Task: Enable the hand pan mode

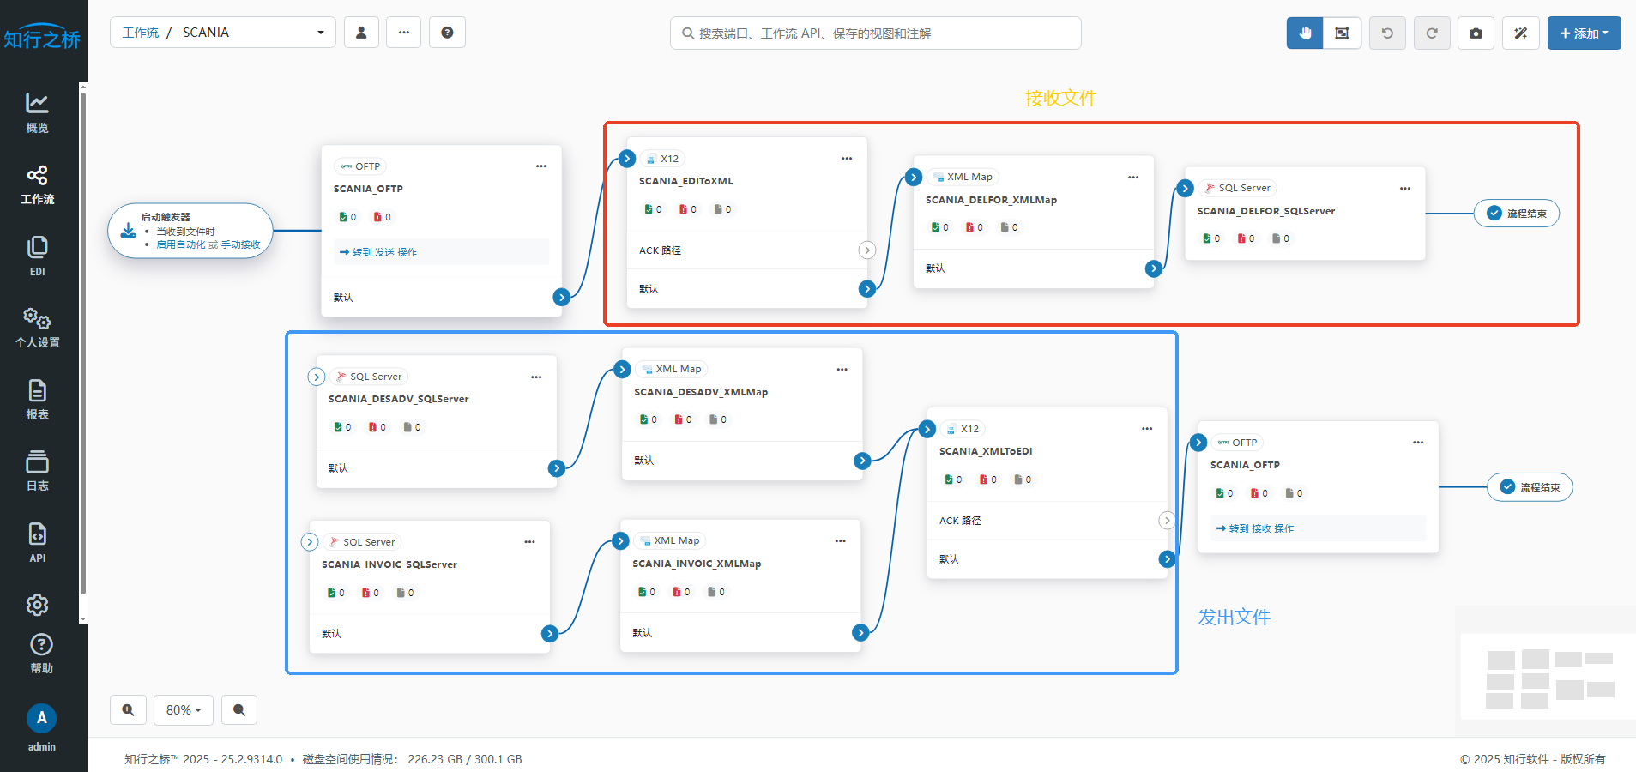Action: click(1305, 33)
